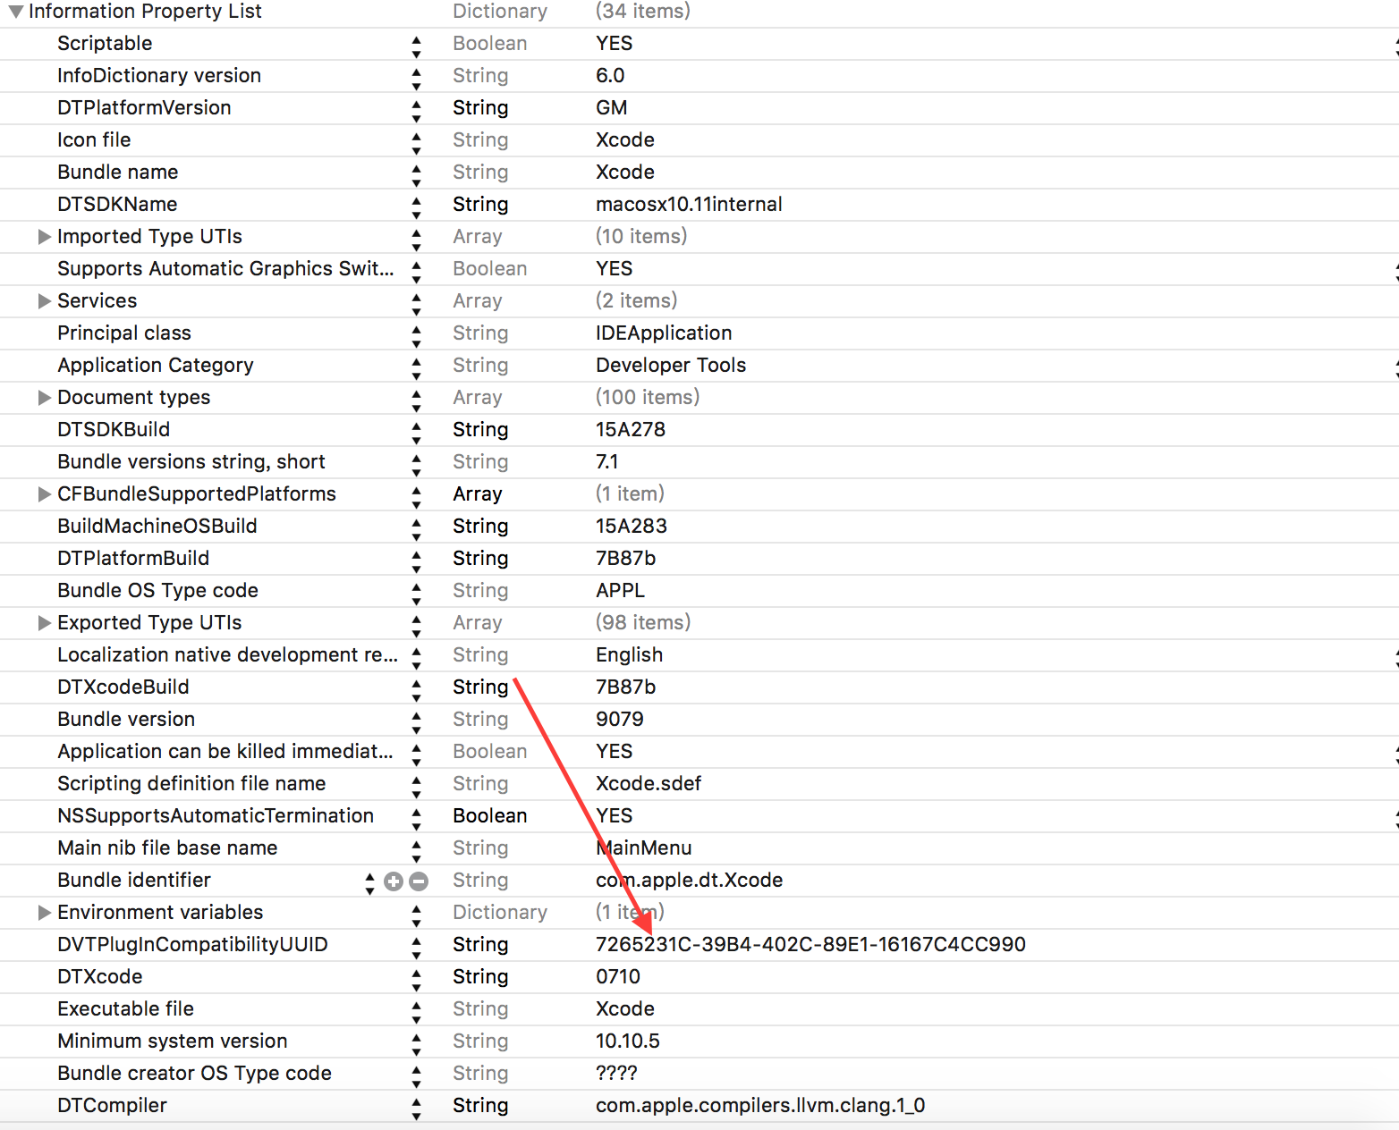Open key stepper for InfoDictionary version
Image resolution: width=1399 pixels, height=1130 pixels.
click(416, 79)
